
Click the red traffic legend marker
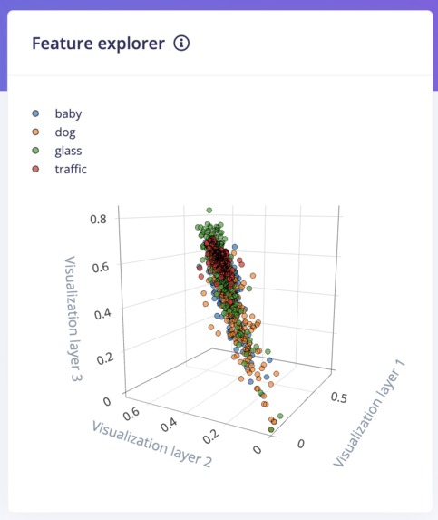[x=35, y=170]
